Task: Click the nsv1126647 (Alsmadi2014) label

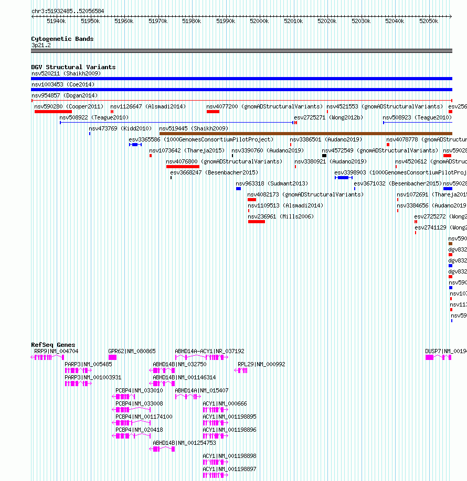Action: [148, 107]
